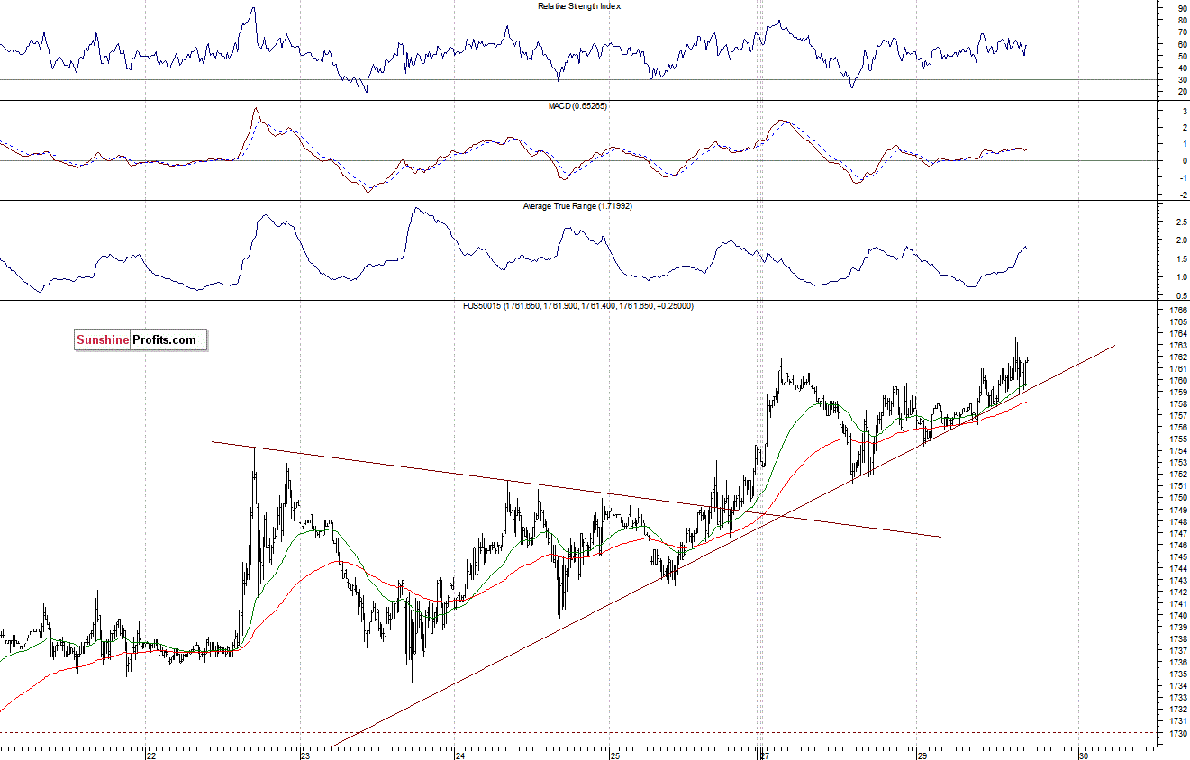Click the Relative Strength Index title
This screenshot has height=760, width=1190.
(579, 6)
